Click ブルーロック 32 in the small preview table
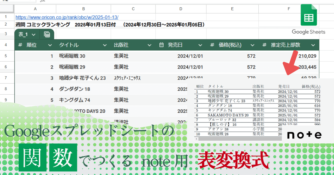The image size is (334, 175). (x=222, y=120)
